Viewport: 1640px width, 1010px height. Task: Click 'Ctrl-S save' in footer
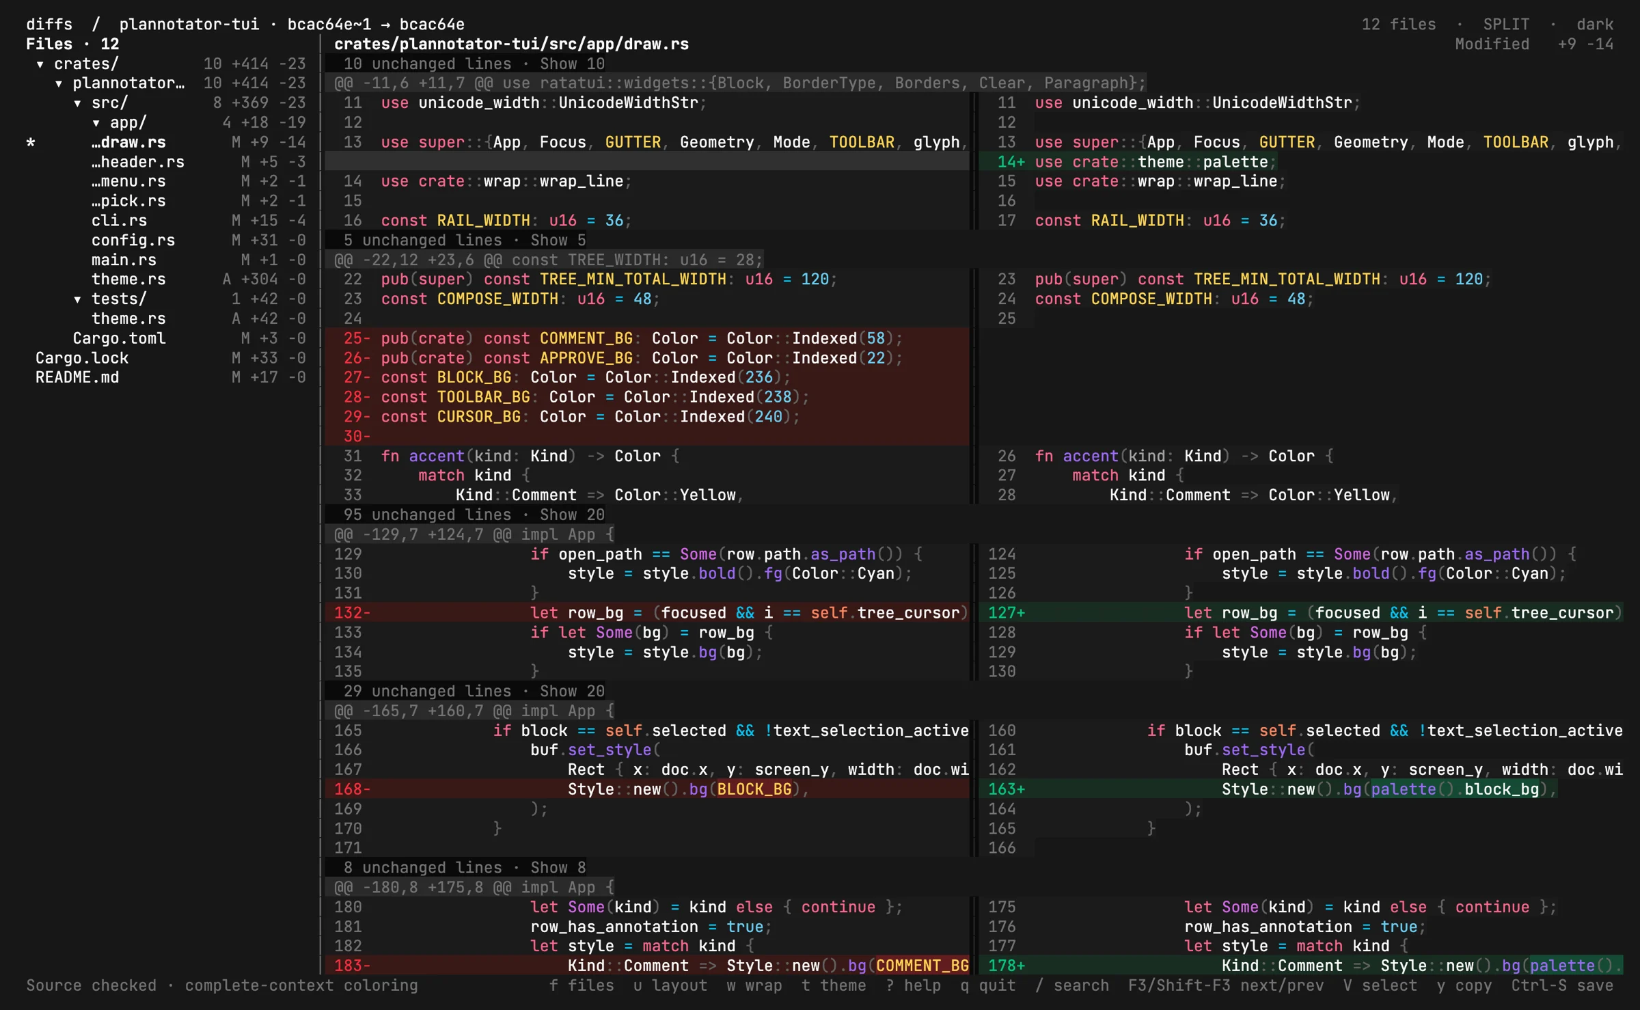click(x=1562, y=985)
